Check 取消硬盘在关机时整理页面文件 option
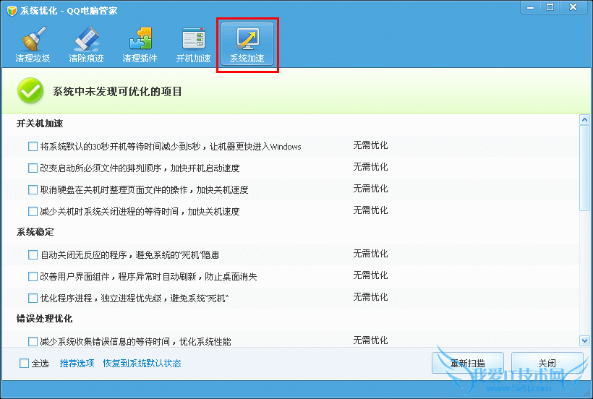Viewport: 593px width, 399px height. (x=33, y=189)
